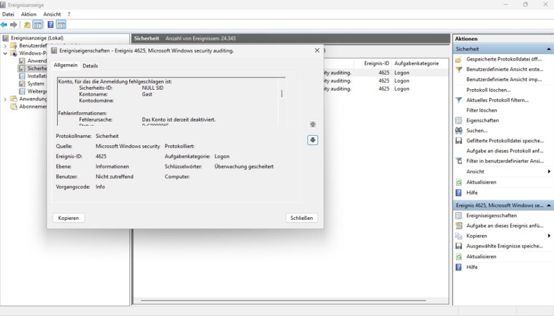
Task: Click the next event down-arrow button
Action: click(313, 140)
